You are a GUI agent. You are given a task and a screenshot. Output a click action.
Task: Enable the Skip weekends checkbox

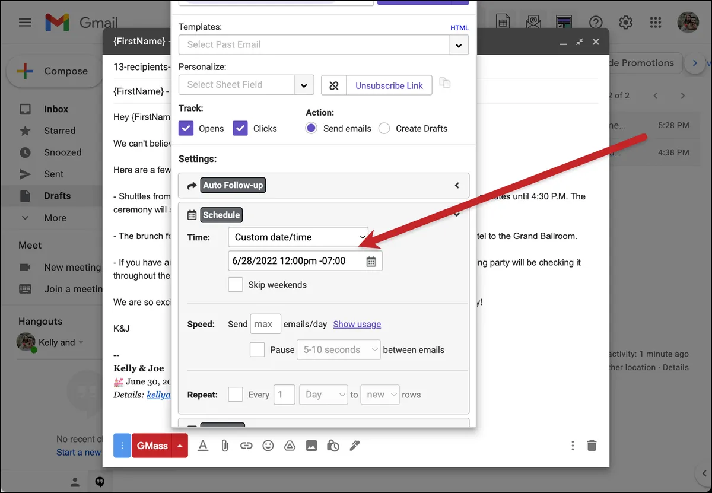(236, 285)
